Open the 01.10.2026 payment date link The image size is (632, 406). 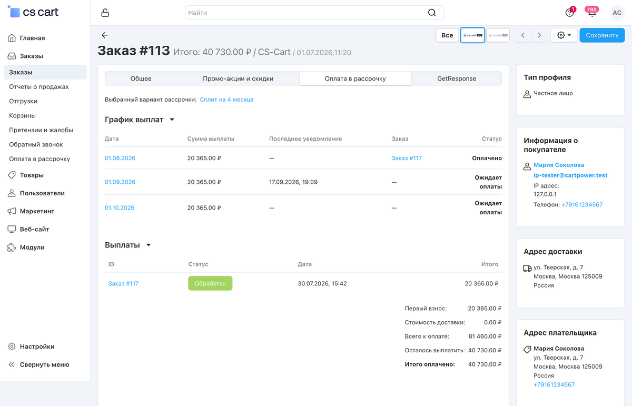coord(120,208)
